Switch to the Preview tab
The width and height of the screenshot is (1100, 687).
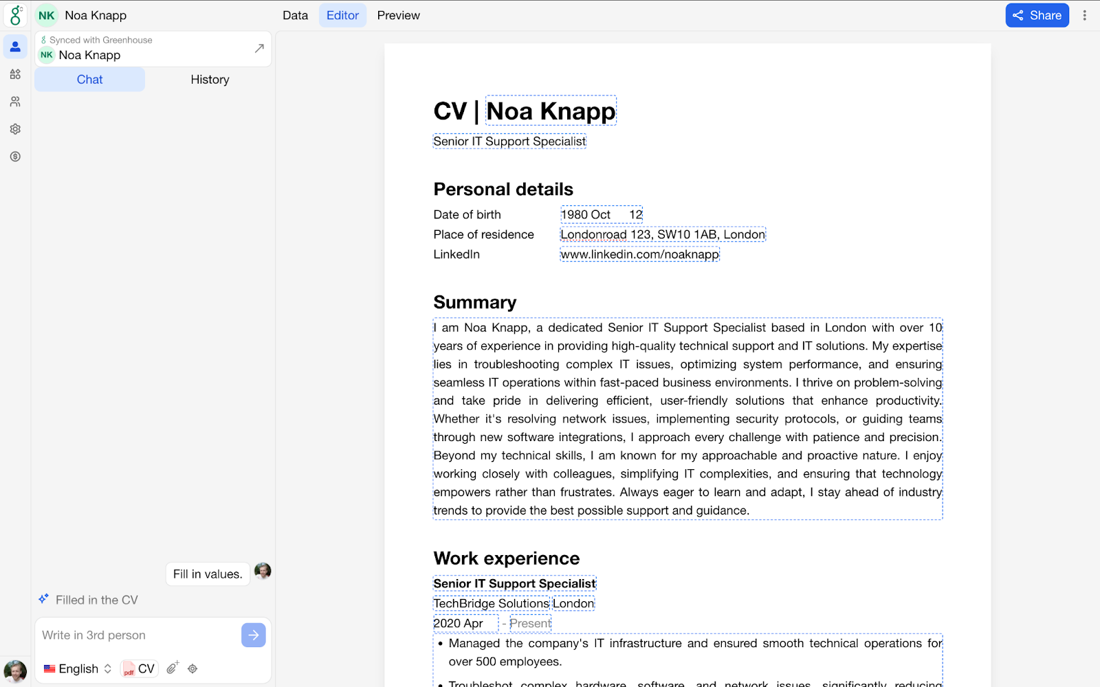pyautogui.click(x=398, y=15)
